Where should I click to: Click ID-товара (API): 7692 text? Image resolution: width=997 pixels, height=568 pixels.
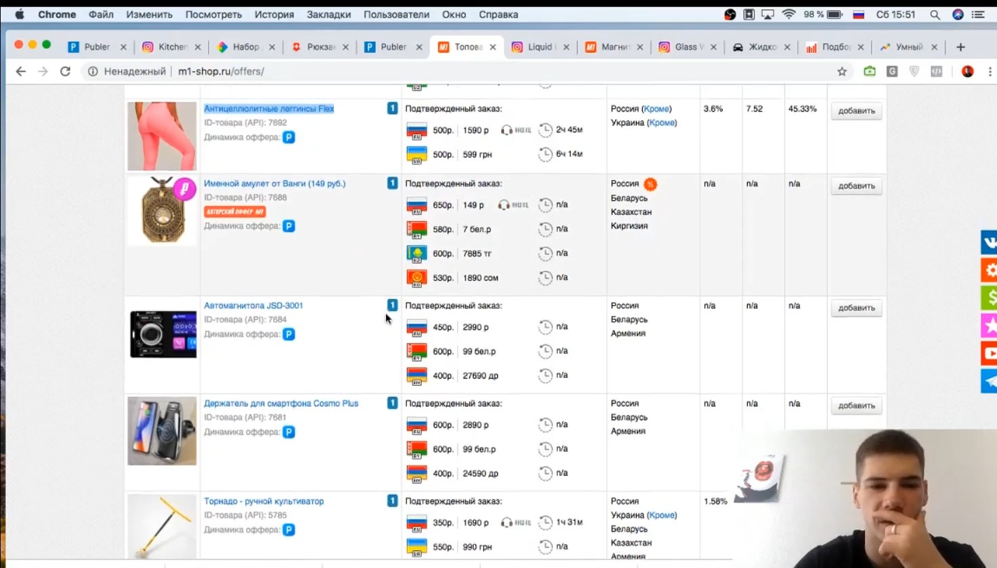click(245, 123)
